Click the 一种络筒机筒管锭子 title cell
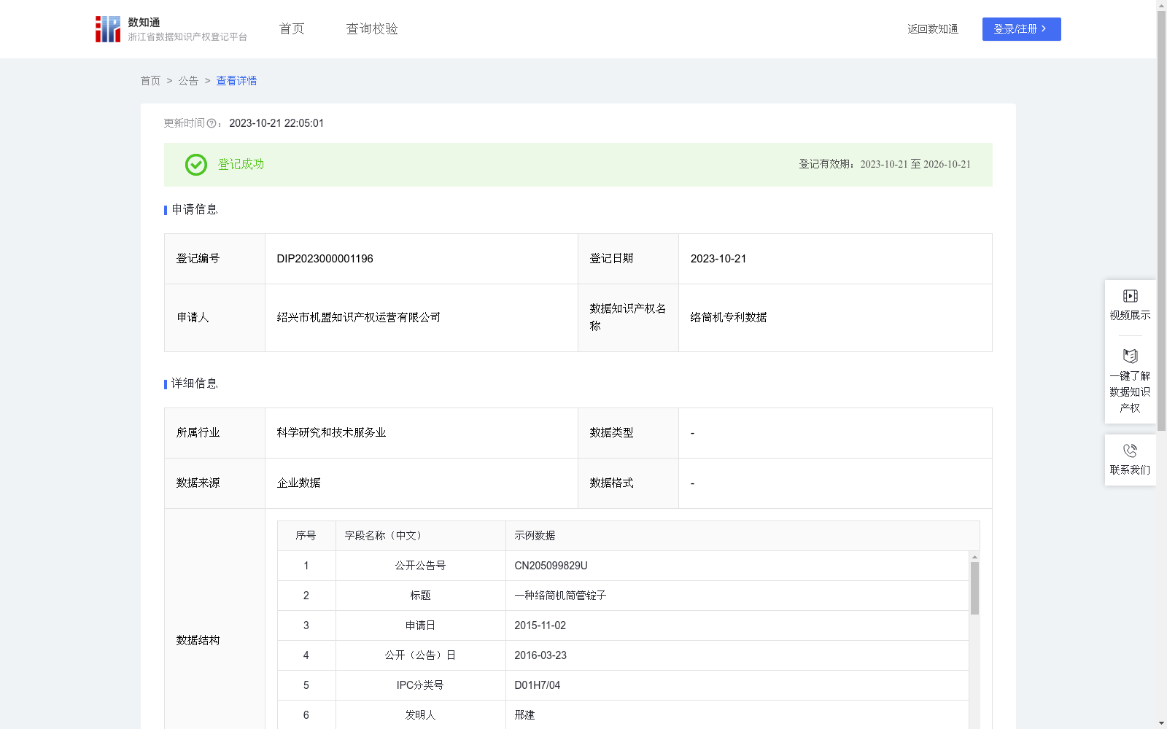Viewport: 1167px width, 729px height. click(560, 596)
